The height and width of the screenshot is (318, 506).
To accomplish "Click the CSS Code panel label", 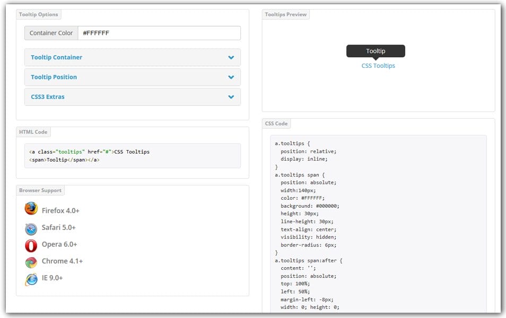I will click(x=276, y=123).
